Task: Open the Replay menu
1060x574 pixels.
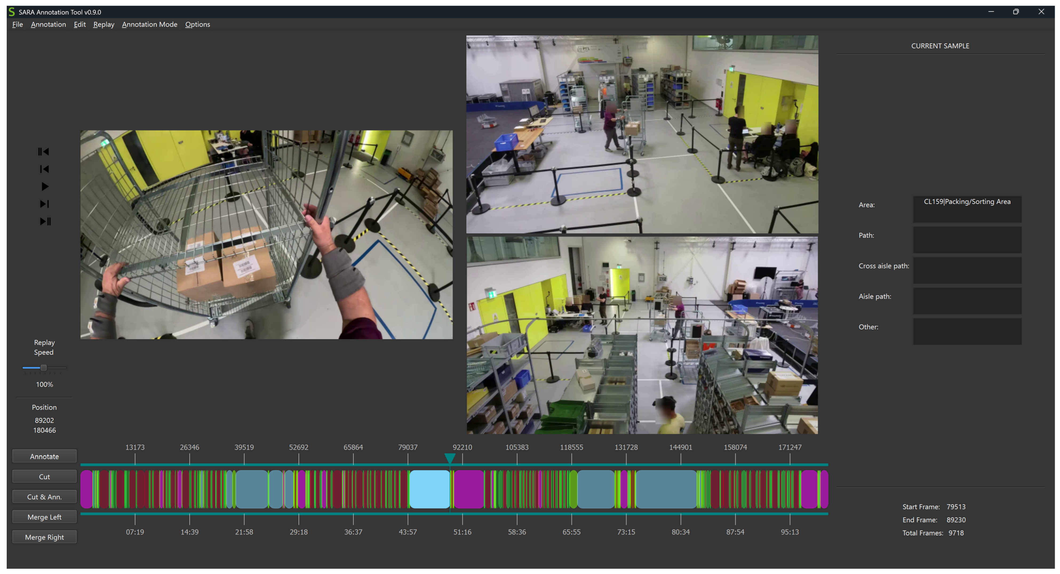Action: [x=104, y=25]
